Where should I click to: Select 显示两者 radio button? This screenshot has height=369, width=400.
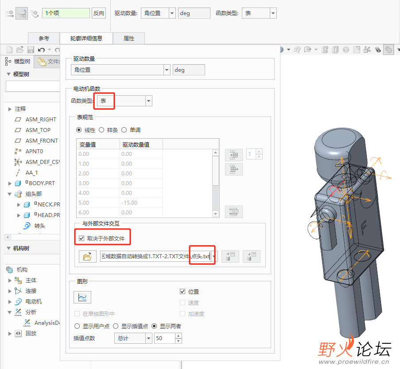154,326
